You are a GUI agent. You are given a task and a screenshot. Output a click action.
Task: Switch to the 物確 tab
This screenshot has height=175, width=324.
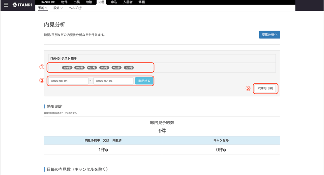point(89,2)
